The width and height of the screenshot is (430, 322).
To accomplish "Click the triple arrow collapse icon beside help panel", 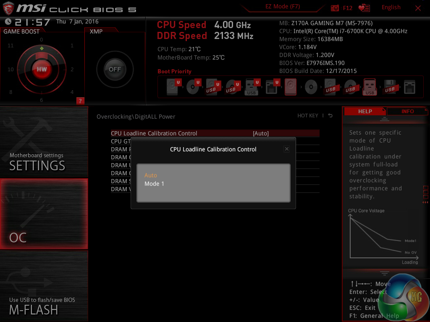I will click(x=425, y=203).
